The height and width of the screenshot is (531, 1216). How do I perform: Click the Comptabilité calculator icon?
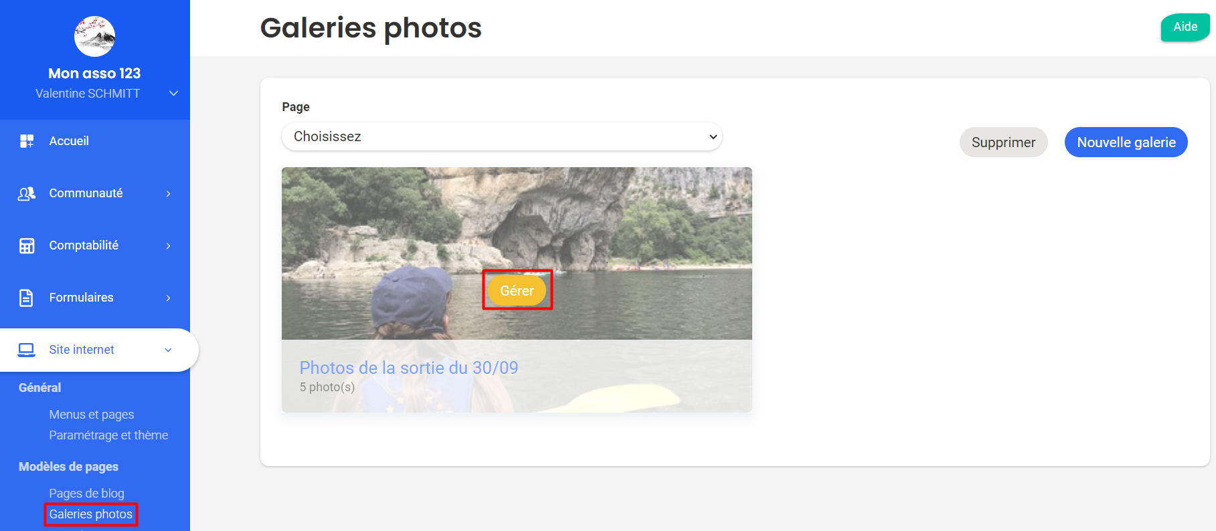click(27, 245)
